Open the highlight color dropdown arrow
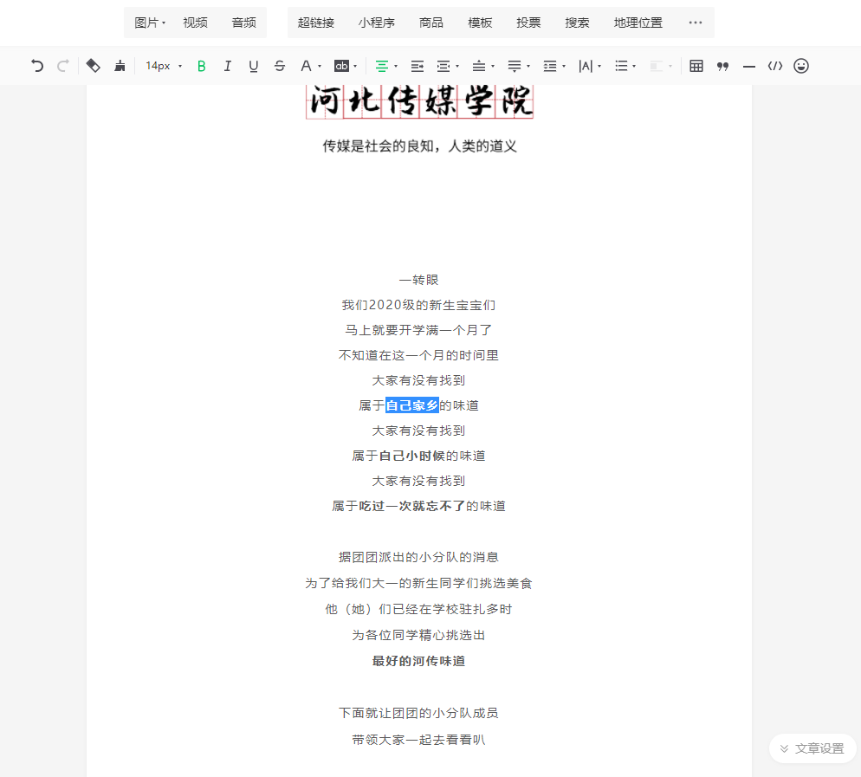This screenshot has height=777, width=861. pos(355,67)
